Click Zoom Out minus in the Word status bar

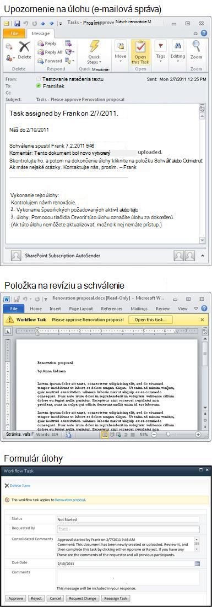coord(154,435)
